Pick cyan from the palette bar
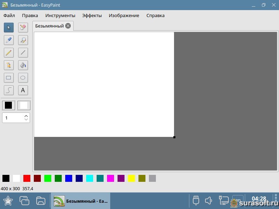Viewport: 279px width, 209px height. (90, 178)
